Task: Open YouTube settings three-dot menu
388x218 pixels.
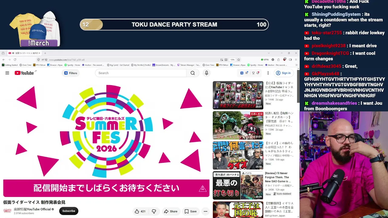Action: [268, 73]
